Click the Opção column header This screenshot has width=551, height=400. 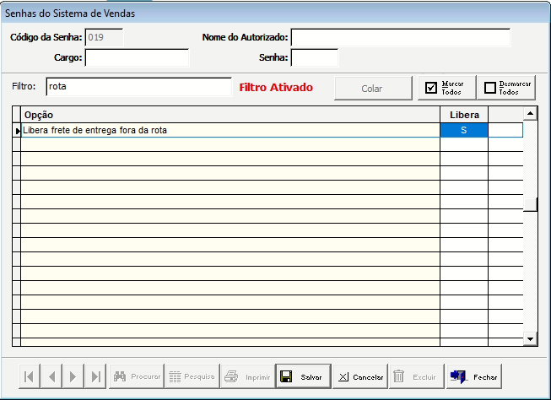coord(230,115)
